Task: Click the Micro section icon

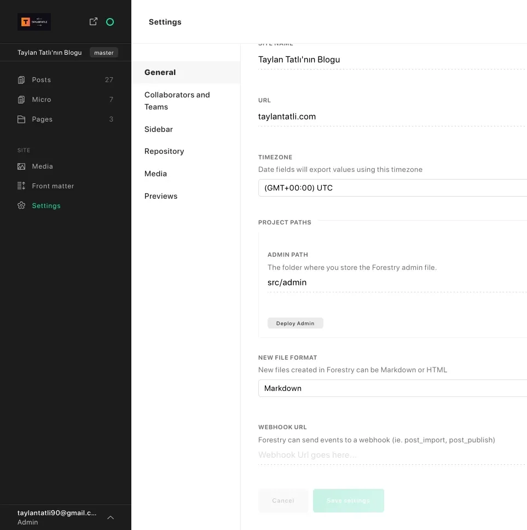Action: 21,100
